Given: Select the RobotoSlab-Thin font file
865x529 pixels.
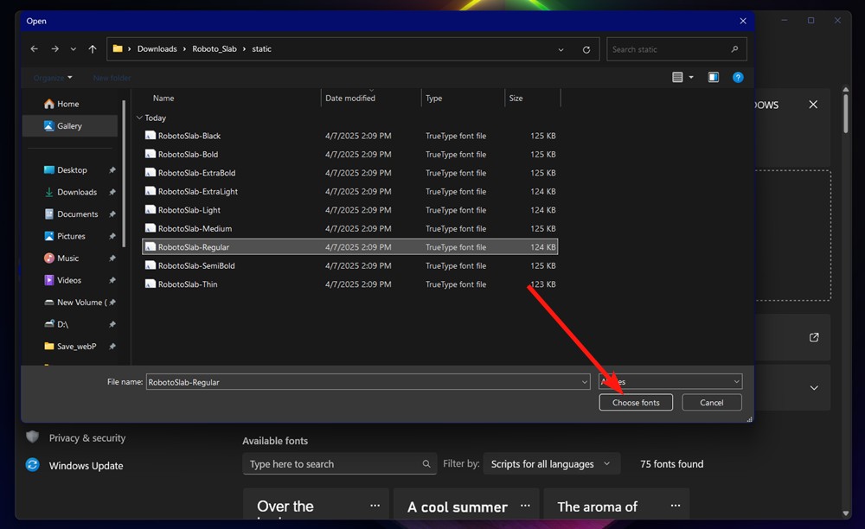Looking at the screenshot, I should [x=349, y=284].
